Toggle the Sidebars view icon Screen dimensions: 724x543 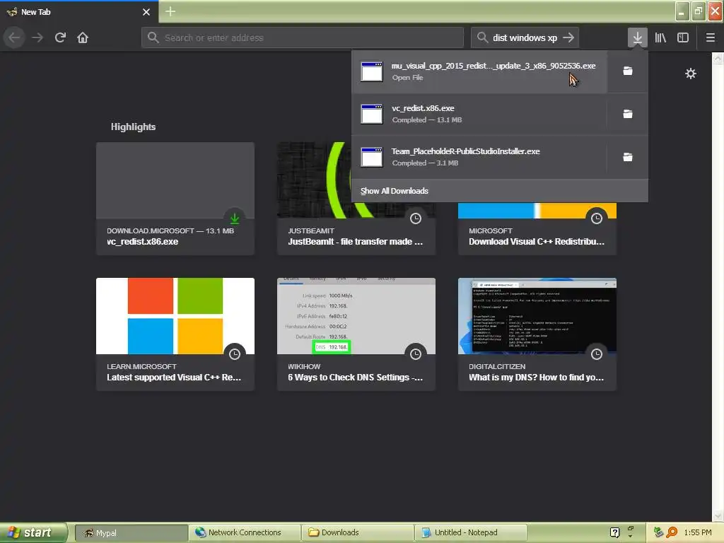(x=683, y=37)
